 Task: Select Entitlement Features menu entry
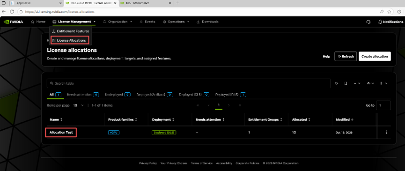pos(70,31)
